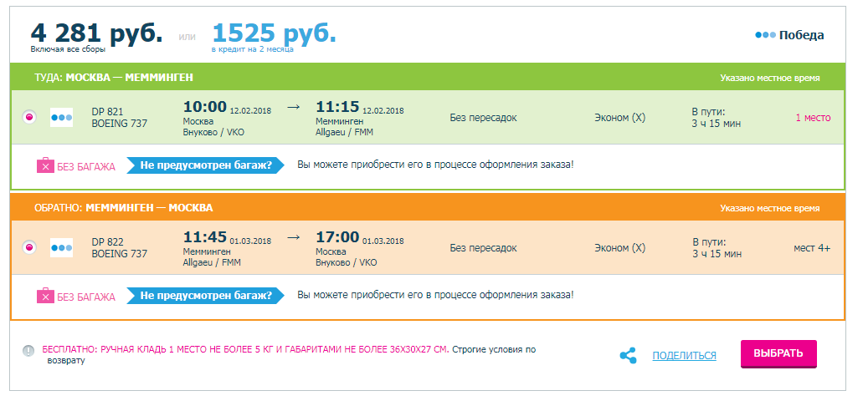
Task: Click the orange ОБРАТНО: Мемминген — Москва header
Action: (124, 208)
